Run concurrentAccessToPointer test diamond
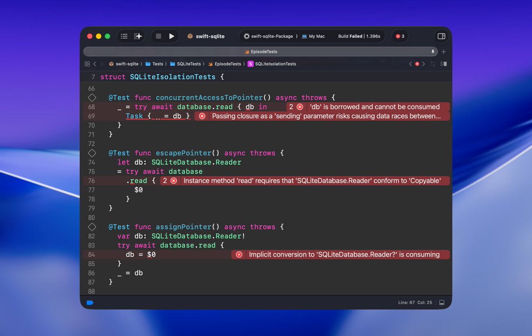The width and height of the screenshot is (532, 336). pos(92,97)
